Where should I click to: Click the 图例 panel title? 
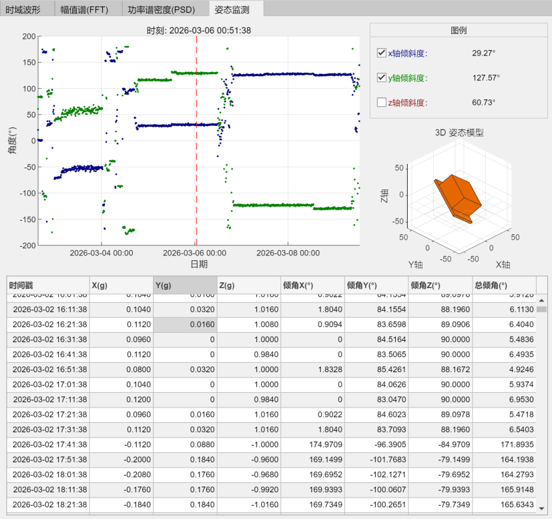459,30
